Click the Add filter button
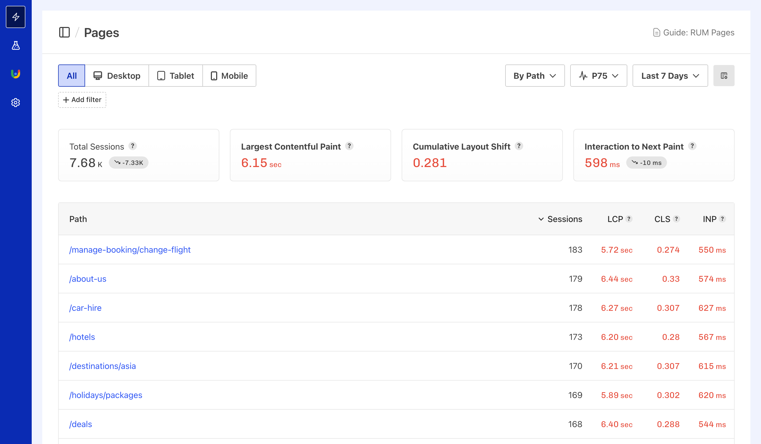 click(82, 100)
